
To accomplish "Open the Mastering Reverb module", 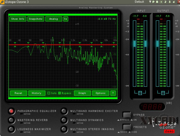I will coord(11,120).
